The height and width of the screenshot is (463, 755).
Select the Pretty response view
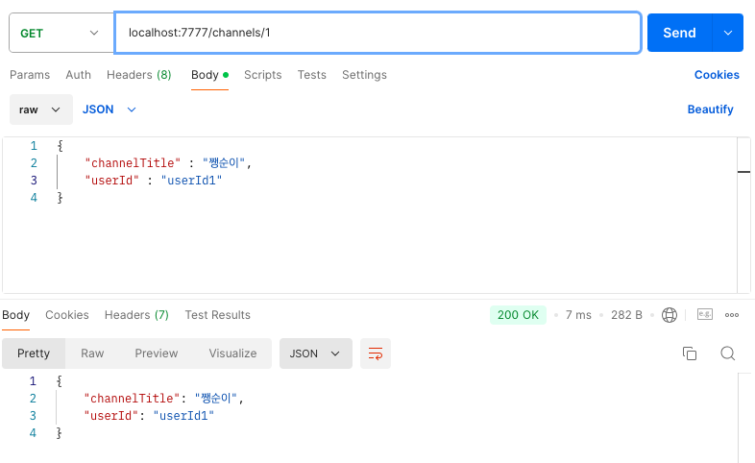click(x=34, y=353)
